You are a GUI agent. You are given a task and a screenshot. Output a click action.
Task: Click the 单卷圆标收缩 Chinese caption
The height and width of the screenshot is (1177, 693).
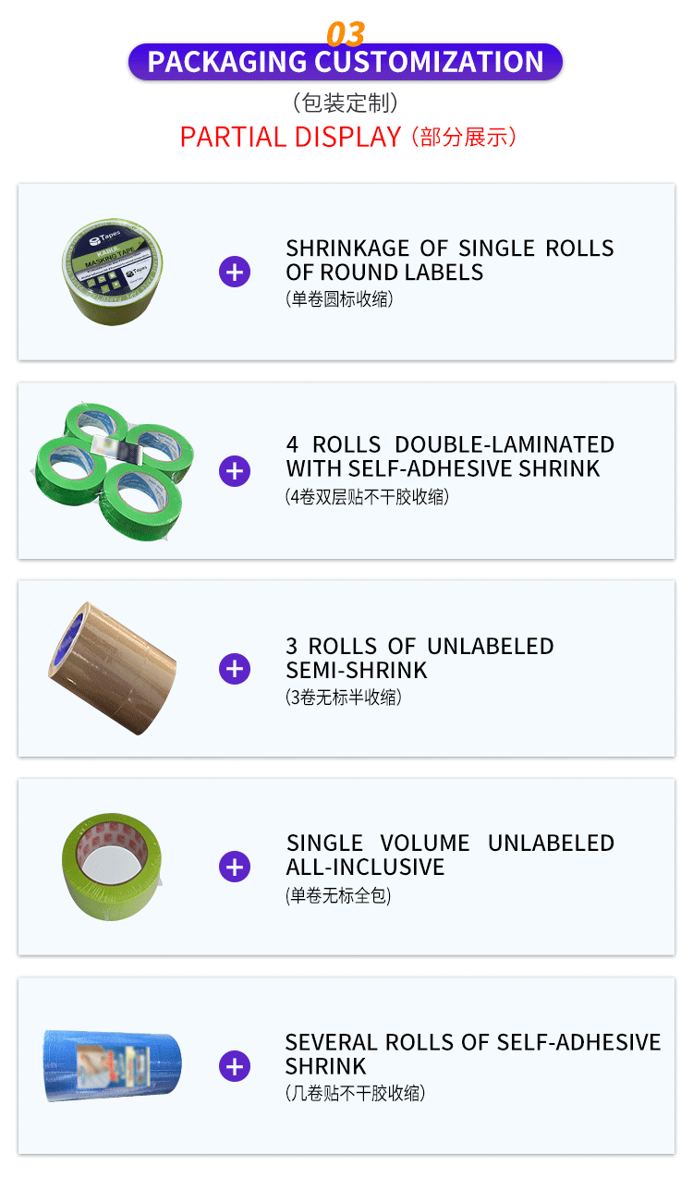point(339,299)
